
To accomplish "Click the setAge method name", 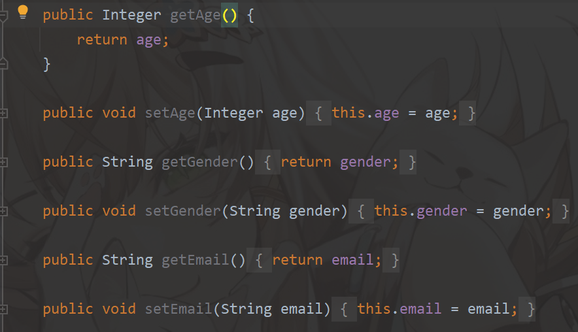I will (170, 113).
